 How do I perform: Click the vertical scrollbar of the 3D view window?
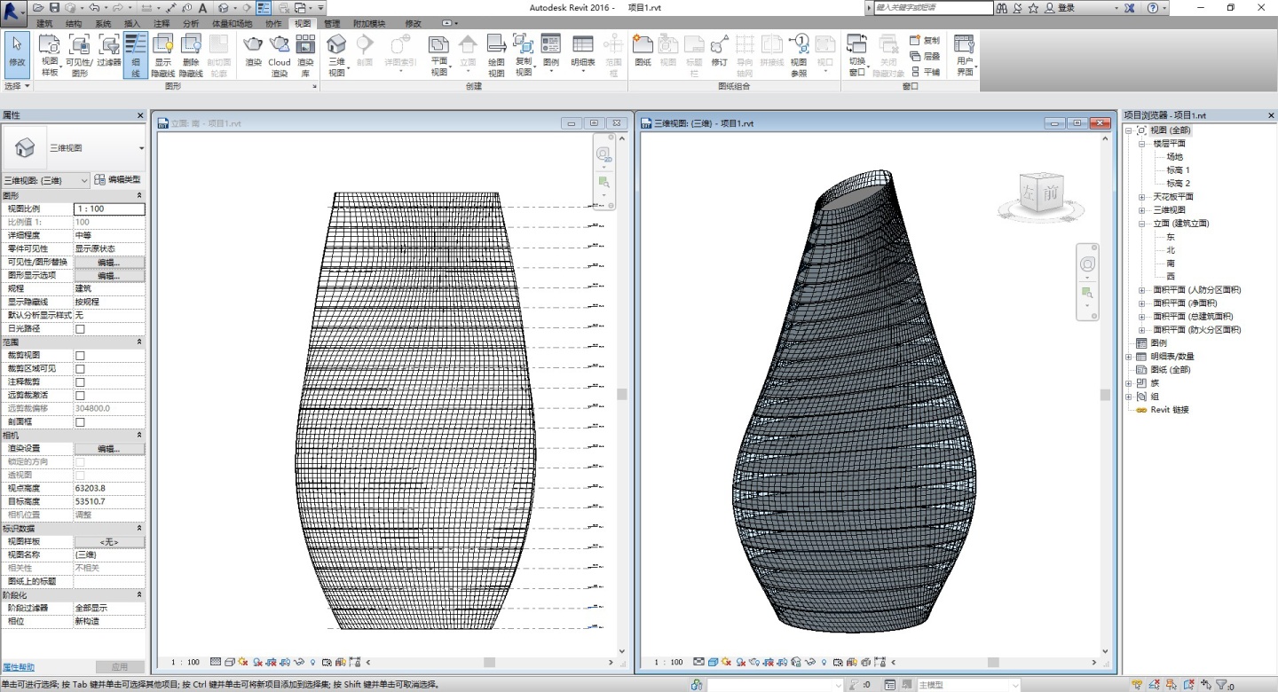click(x=1105, y=395)
